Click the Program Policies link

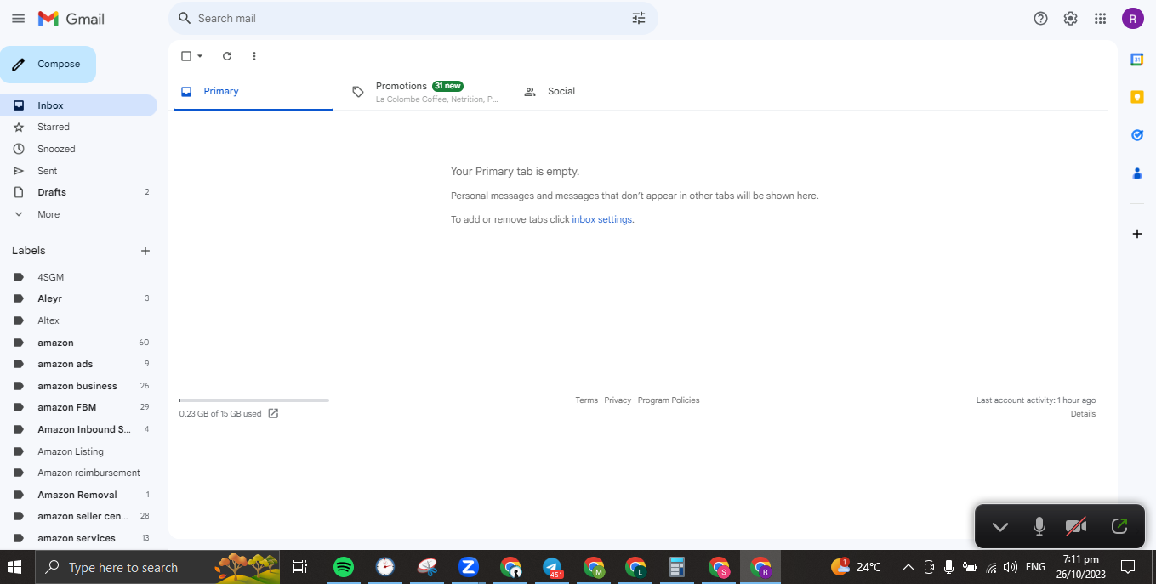point(669,400)
